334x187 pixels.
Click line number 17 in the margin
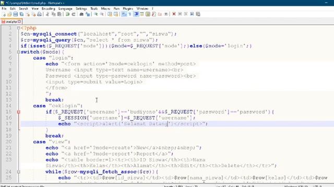[x=8, y=124]
